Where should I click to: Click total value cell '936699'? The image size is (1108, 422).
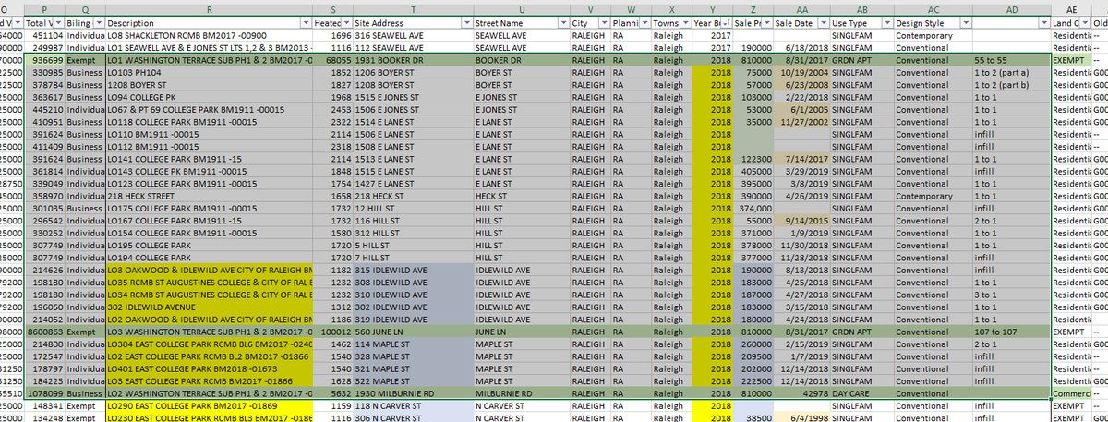(x=44, y=59)
